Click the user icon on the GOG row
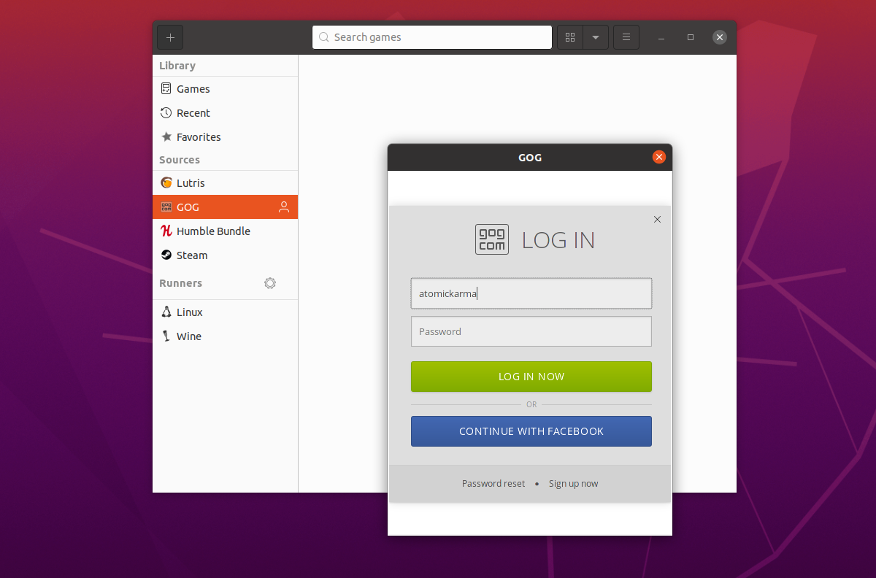This screenshot has width=876, height=578. 284,207
